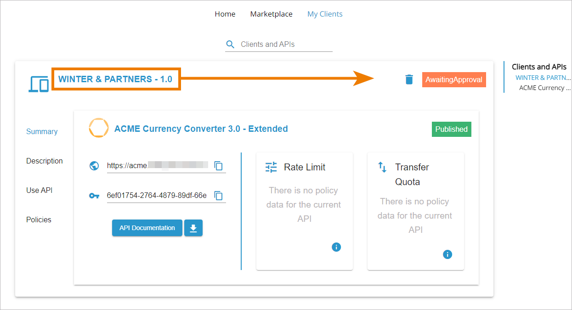Click the globe icon beside URL

[94, 166]
